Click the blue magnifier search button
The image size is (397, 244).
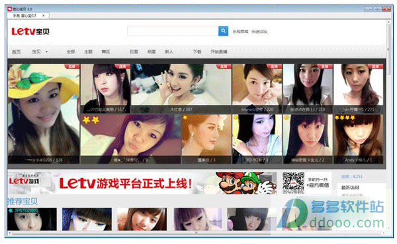[223, 31]
